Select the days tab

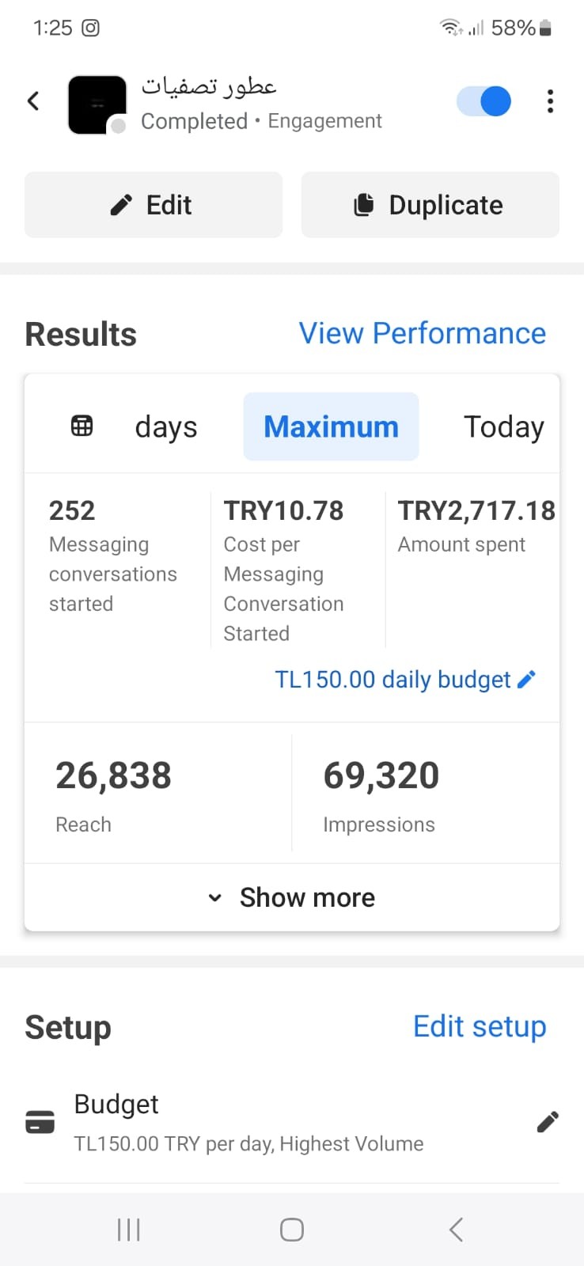(166, 426)
